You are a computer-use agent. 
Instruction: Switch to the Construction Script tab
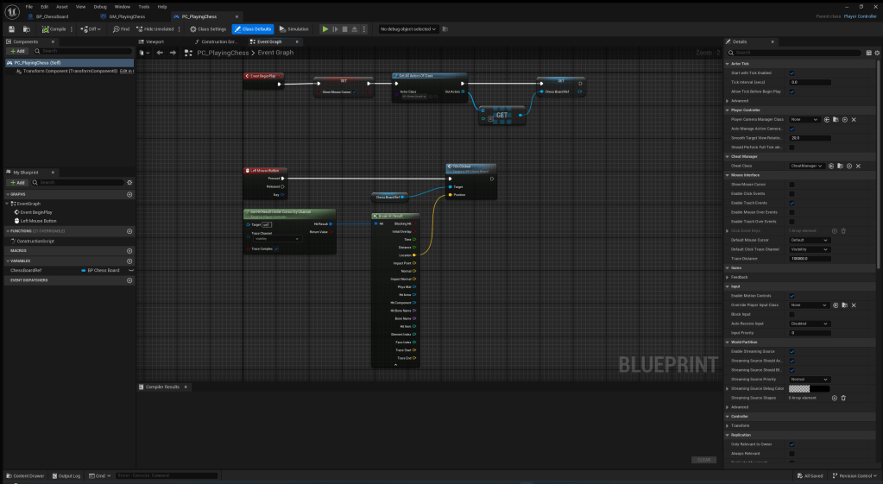(x=218, y=41)
